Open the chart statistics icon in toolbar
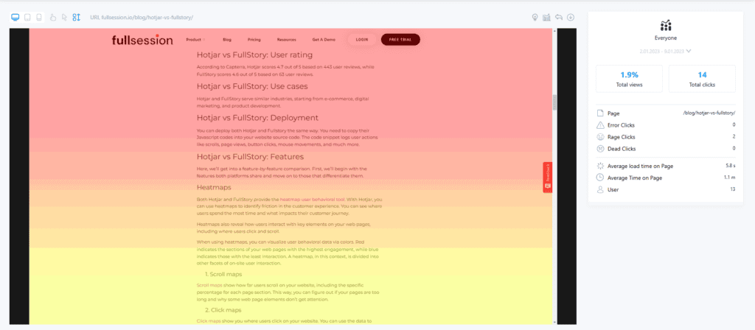The height and width of the screenshot is (330, 755). point(547,17)
